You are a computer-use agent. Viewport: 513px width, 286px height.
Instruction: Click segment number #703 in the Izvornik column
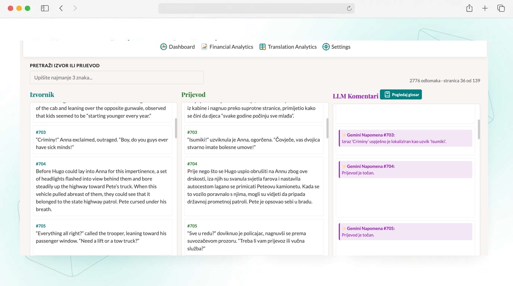[x=41, y=132]
